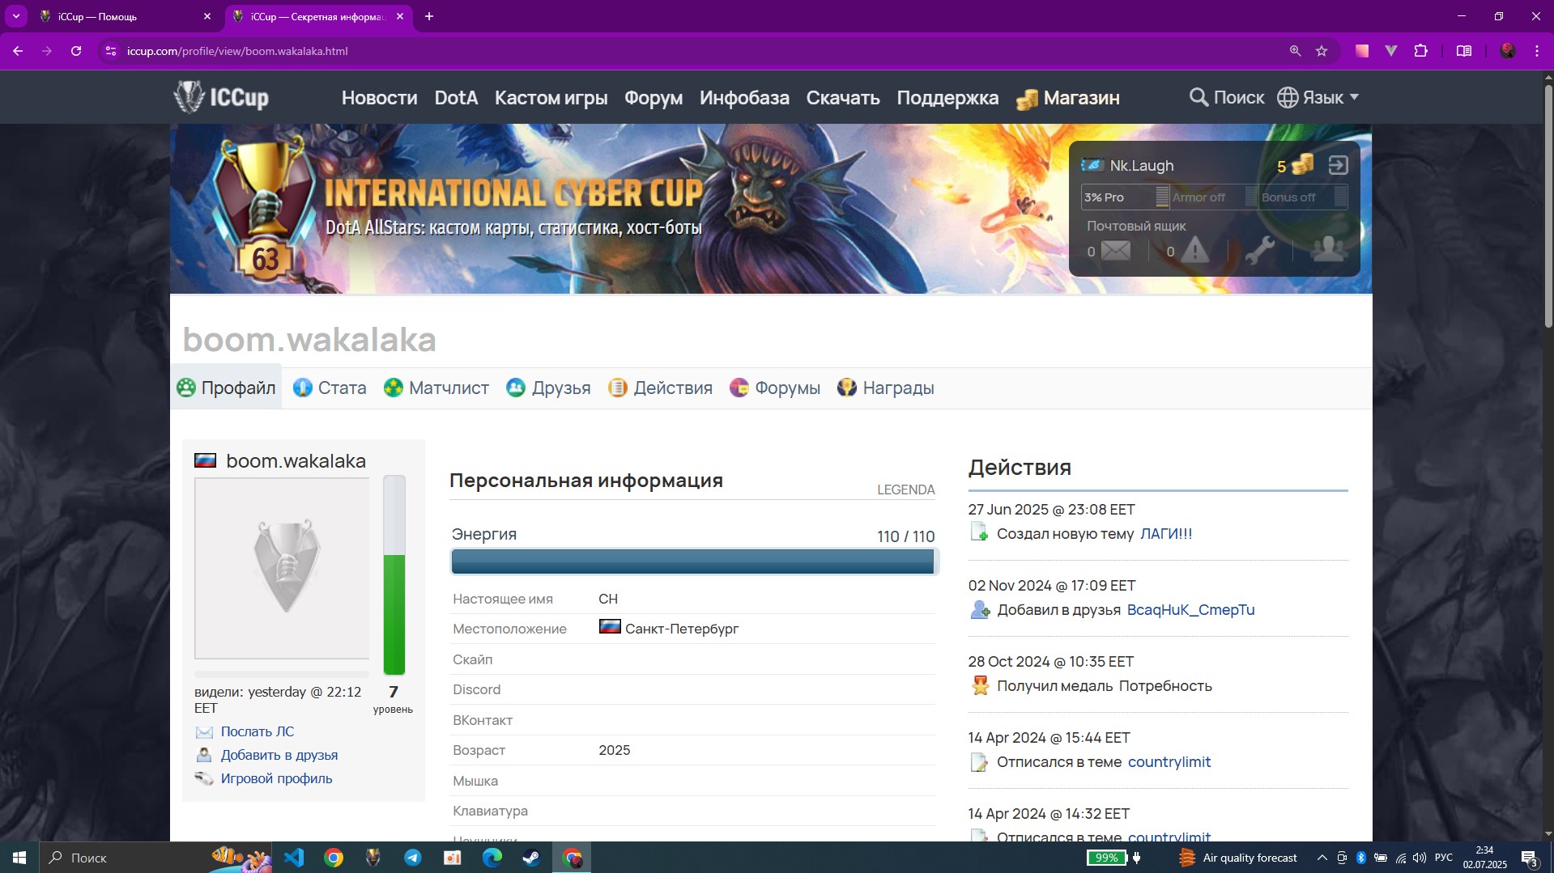Click the ICCup logo
The image size is (1554, 873).
click(221, 97)
